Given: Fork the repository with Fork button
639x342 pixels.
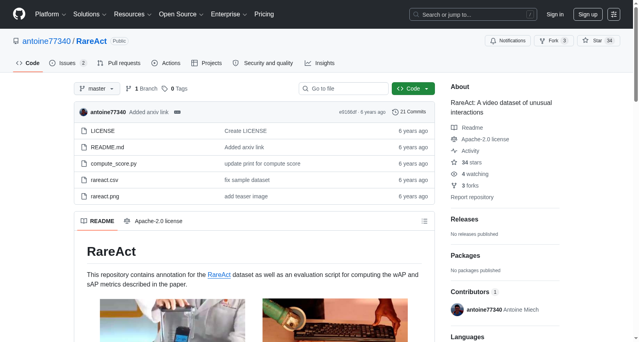Looking at the screenshot, I should point(554,41).
